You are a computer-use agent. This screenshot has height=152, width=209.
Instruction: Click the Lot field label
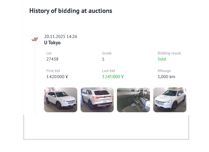coord(49,53)
